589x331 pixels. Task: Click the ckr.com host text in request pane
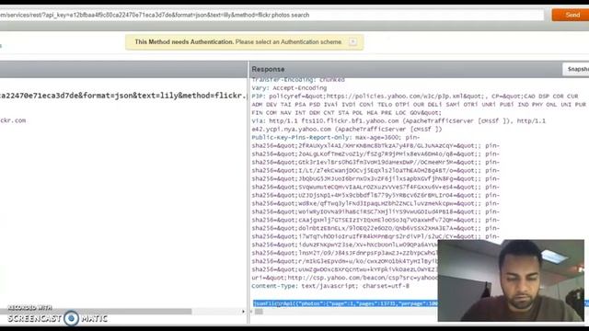tap(13, 120)
